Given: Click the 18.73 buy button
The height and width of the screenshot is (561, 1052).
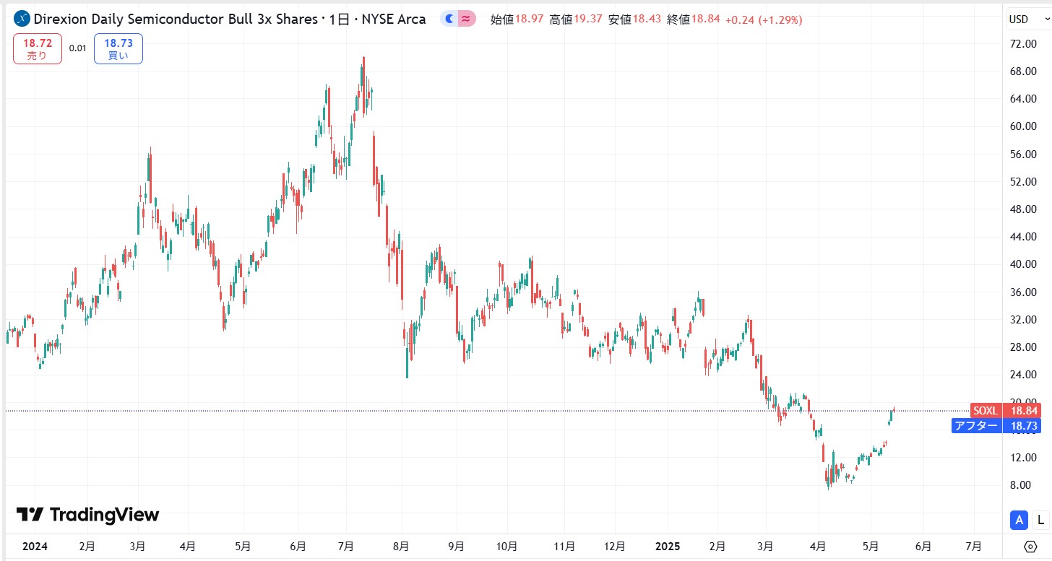Looking at the screenshot, I should point(118,49).
